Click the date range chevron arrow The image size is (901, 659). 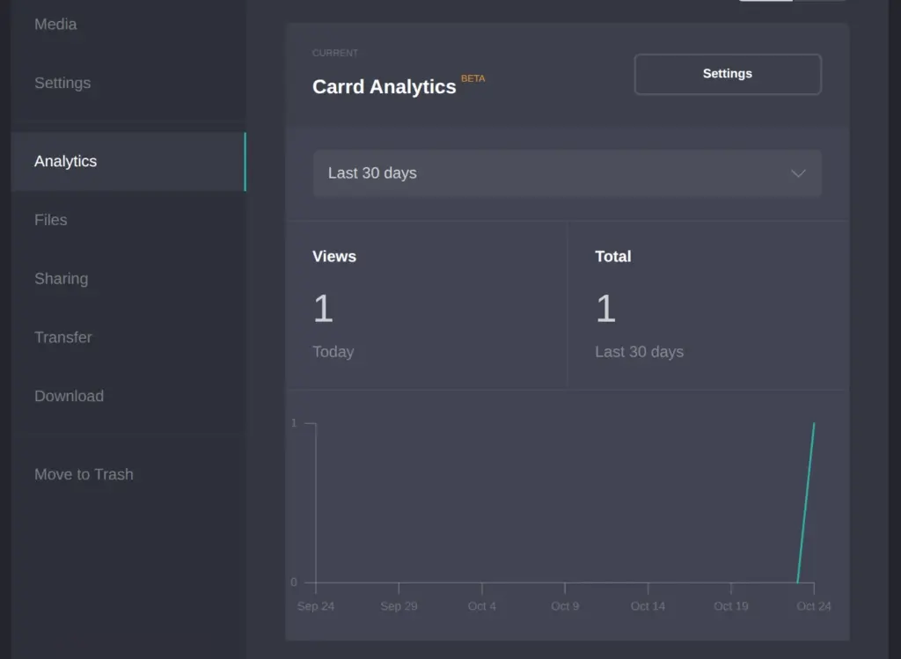tap(798, 173)
